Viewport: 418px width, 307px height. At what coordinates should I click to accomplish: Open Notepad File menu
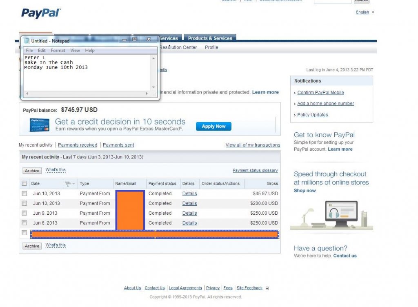pos(29,50)
